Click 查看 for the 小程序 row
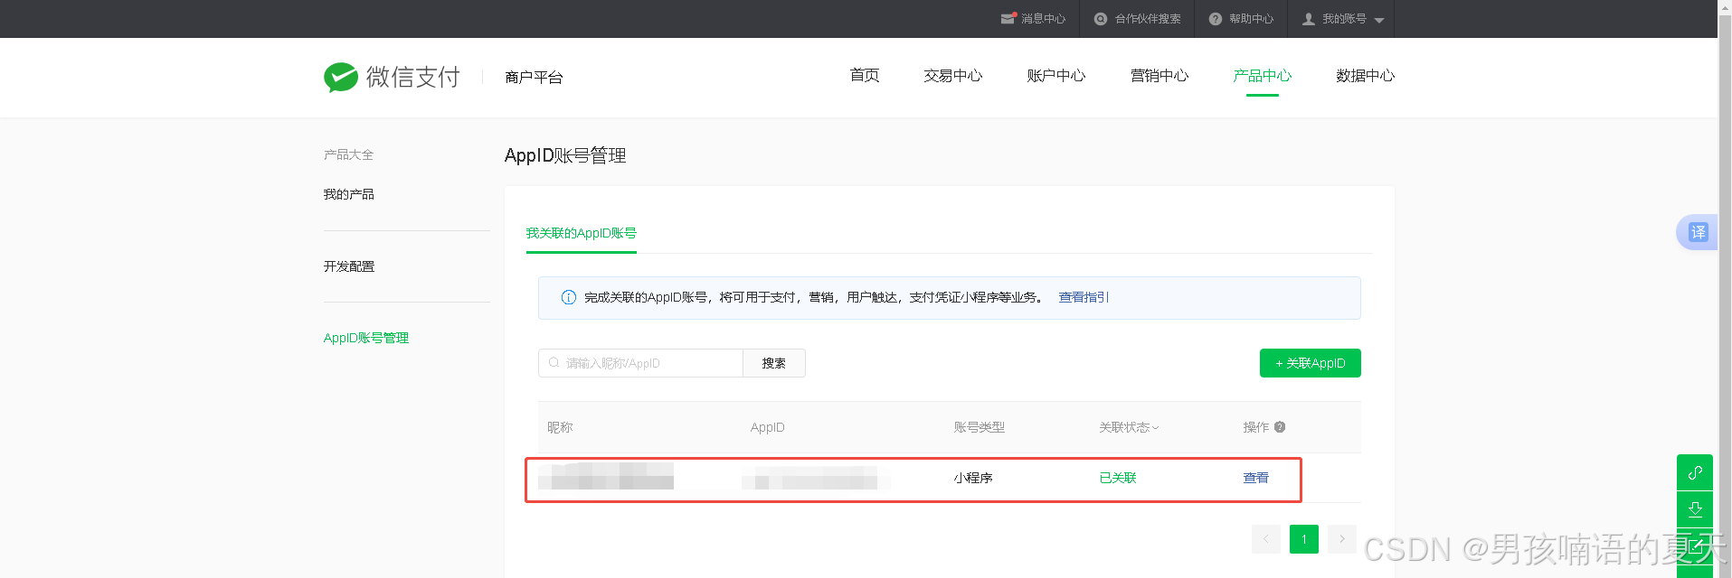1732x578 pixels. 1256,478
